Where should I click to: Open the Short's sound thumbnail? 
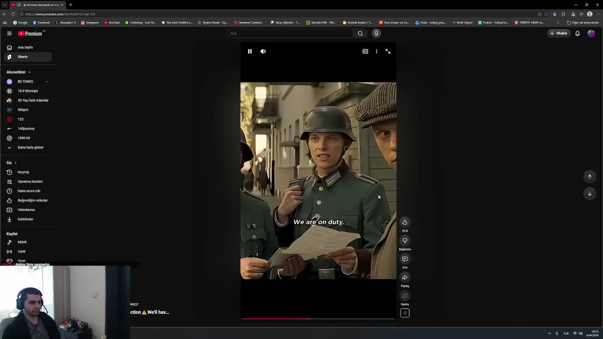405,313
